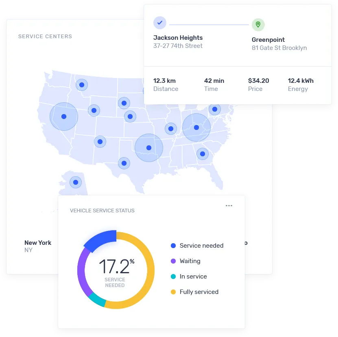This screenshot has width=338, height=337.
Task: Select the large service center marker over Nevada
Action: [64, 117]
